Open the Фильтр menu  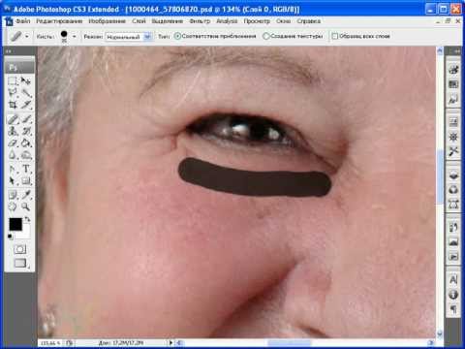(200, 21)
